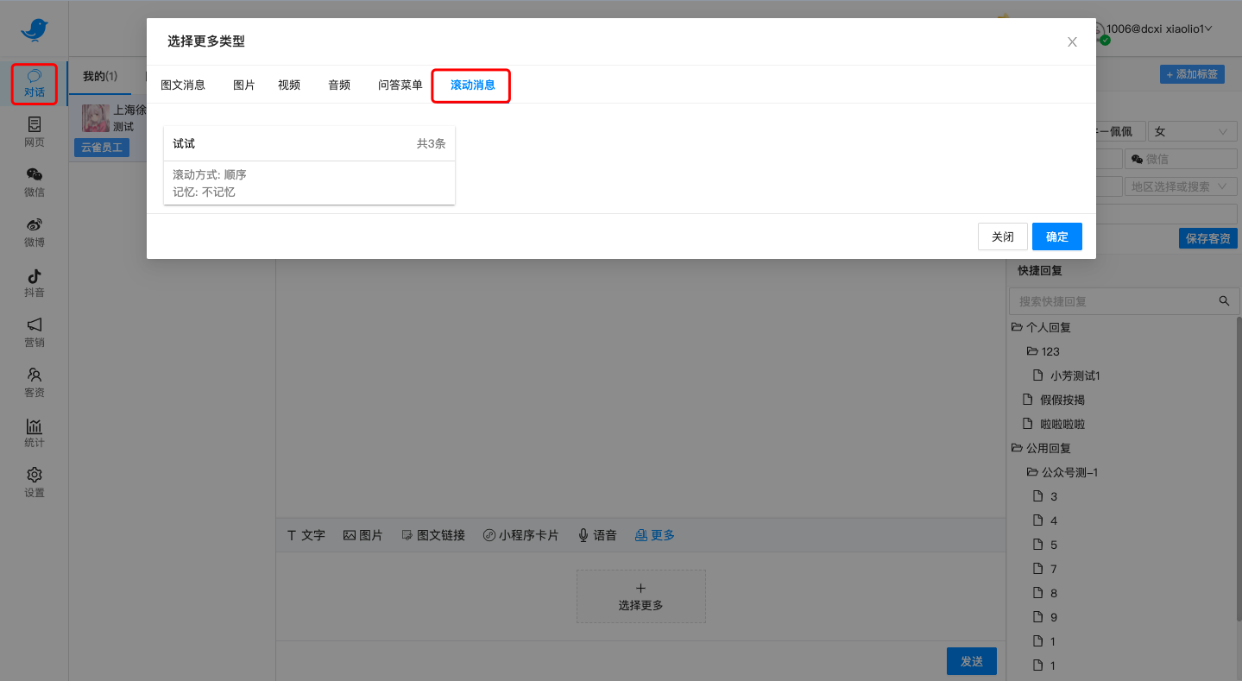Insert a 小程序卡片 mini-program card
Screen dimensions: 1242x681
pos(520,534)
